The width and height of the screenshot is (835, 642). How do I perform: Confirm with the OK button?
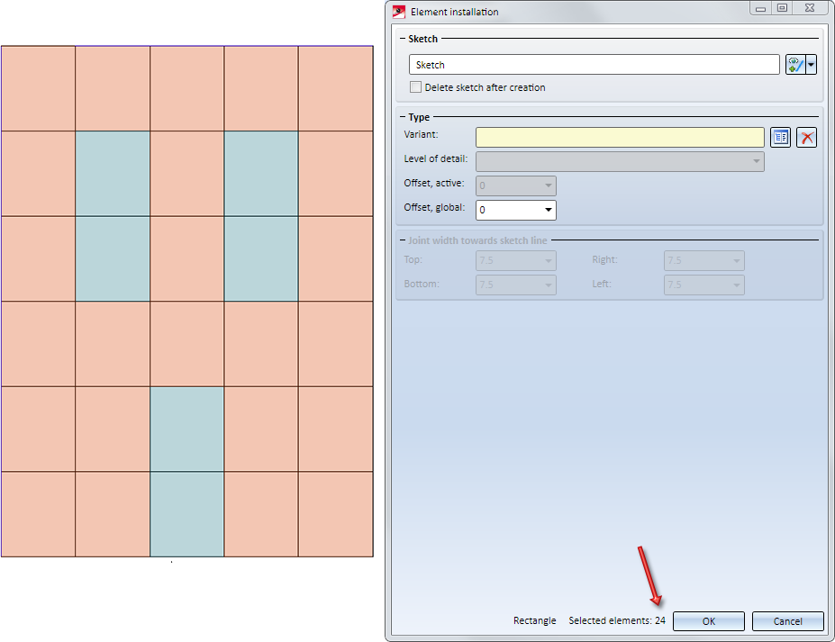(708, 621)
